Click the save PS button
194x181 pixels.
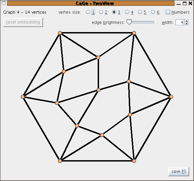click(179, 171)
